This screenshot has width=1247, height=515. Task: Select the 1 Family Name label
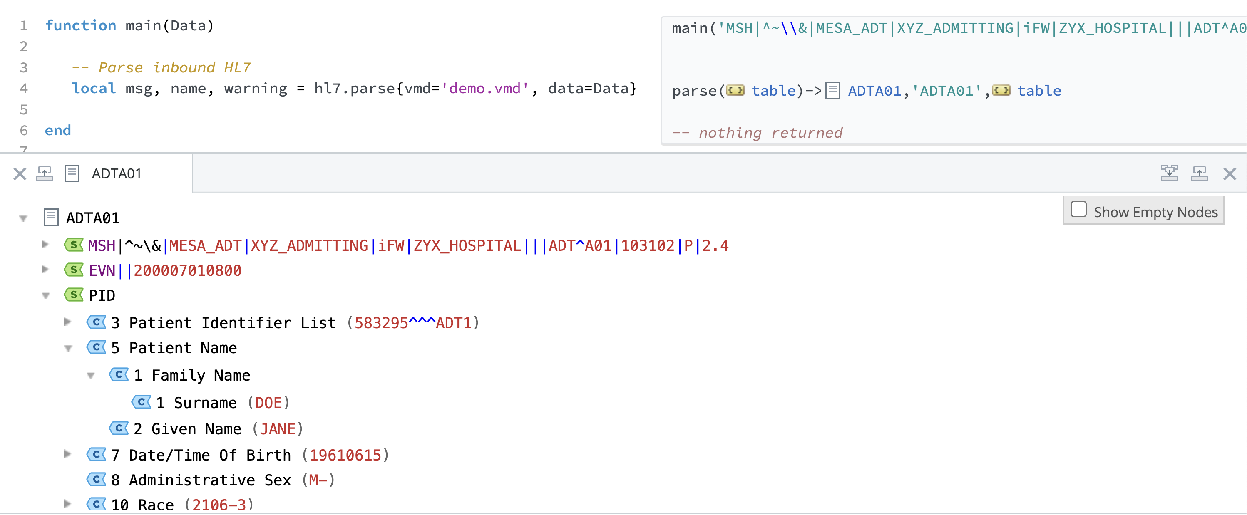(x=192, y=376)
